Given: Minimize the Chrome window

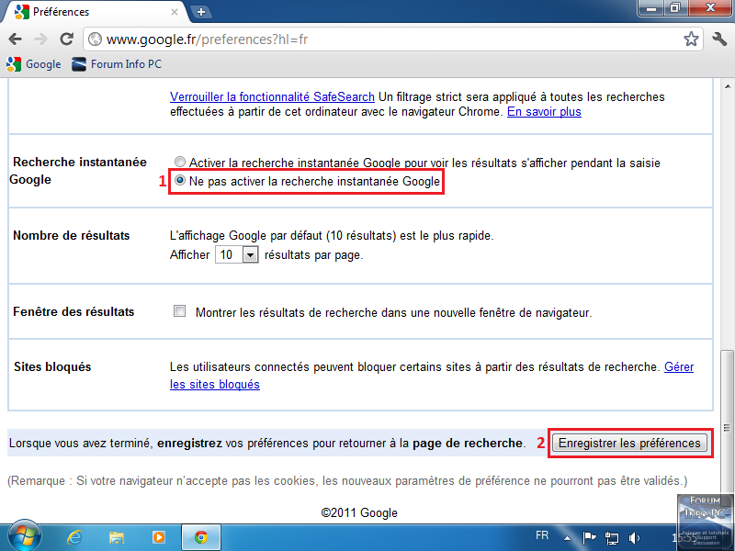Looking at the screenshot, I should [651, 8].
